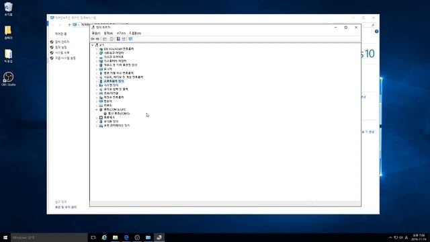Click the Windows search box on taskbar
Image resolution: width=430 pixels, height=242 pixels.
point(49,237)
